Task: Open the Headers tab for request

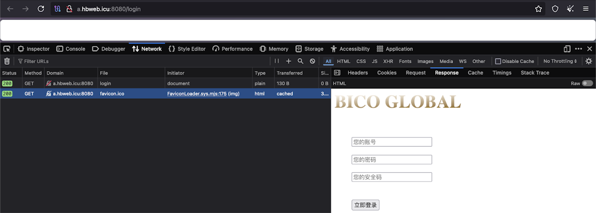Action: [x=357, y=73]
